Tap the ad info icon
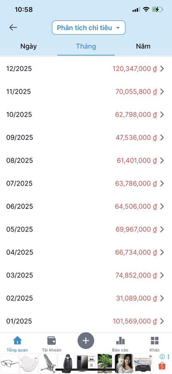This screenshot has height=374, width=172. coord(162,357)
